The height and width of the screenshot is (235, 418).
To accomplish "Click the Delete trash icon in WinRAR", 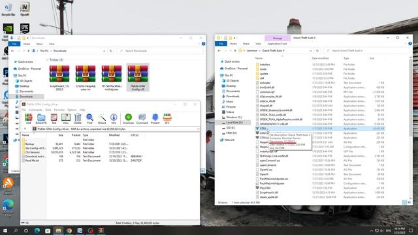I will coord(78,119).
